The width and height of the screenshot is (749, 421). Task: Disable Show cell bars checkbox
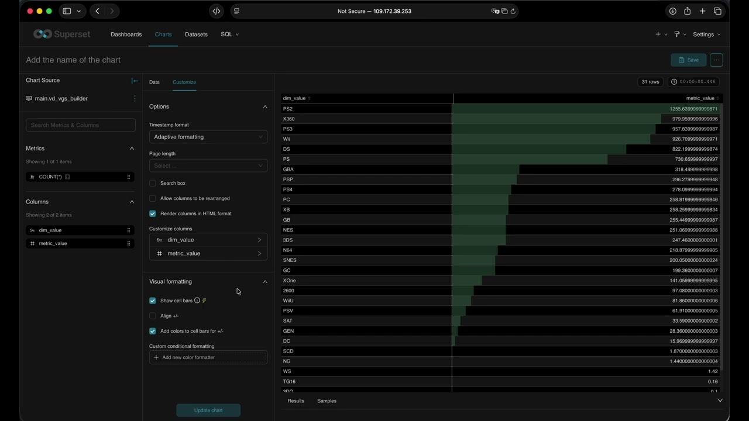153,301
